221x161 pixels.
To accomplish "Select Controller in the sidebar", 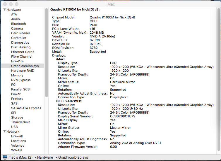I will 19,38.
